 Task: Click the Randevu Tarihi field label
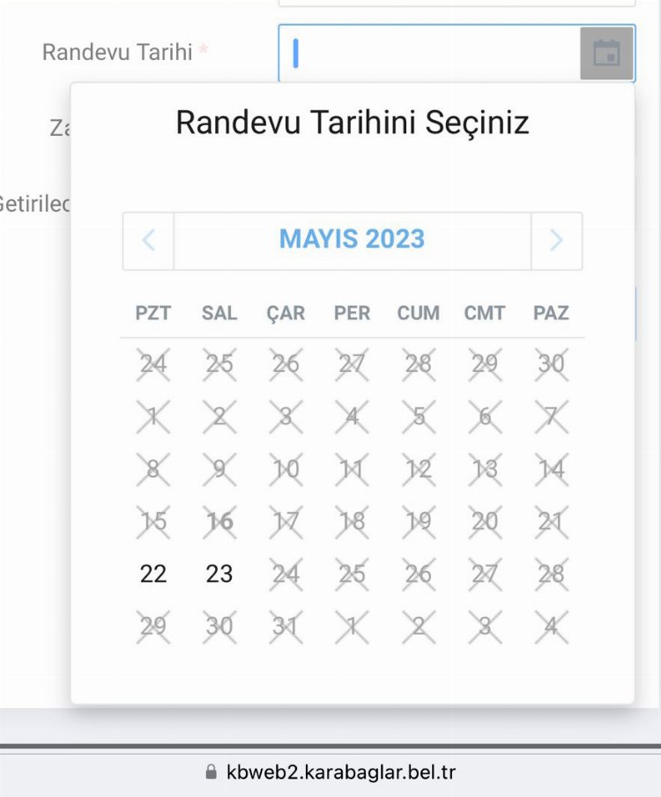click(117, 52)
